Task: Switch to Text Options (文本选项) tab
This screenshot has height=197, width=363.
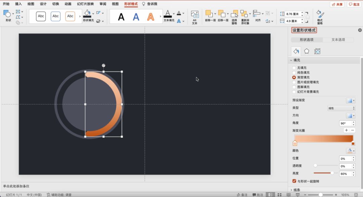Action: pos(338,40)
